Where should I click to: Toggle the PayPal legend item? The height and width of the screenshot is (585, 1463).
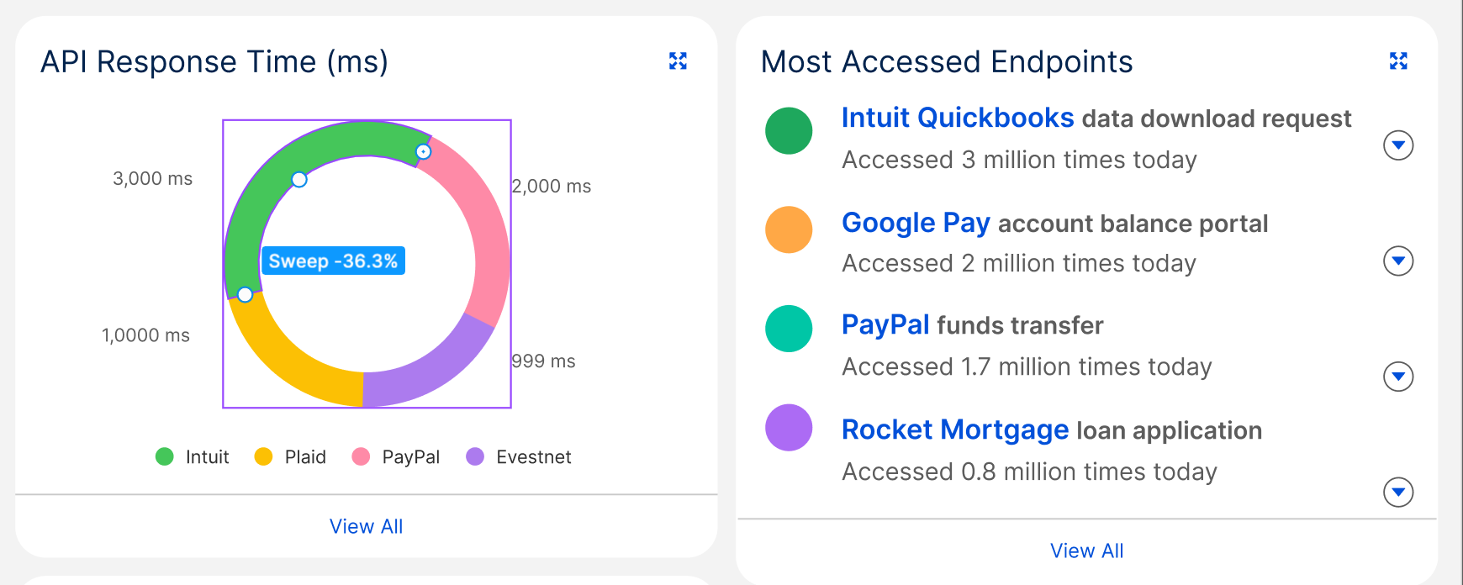[x=396, y=456]
